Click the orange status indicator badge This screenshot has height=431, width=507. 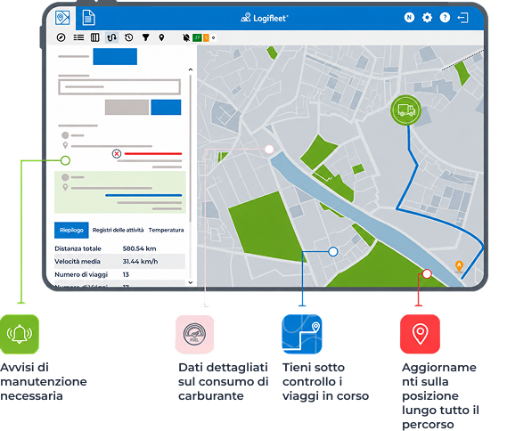[206, 37]
